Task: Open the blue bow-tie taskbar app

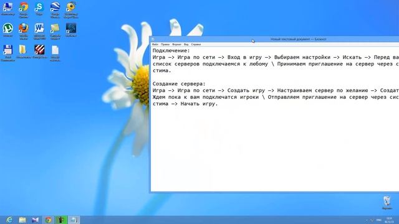Action: click(36, 220)
